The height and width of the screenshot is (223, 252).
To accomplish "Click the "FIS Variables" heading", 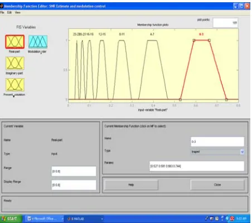I will pyautogui.click(x=26, y=27).
